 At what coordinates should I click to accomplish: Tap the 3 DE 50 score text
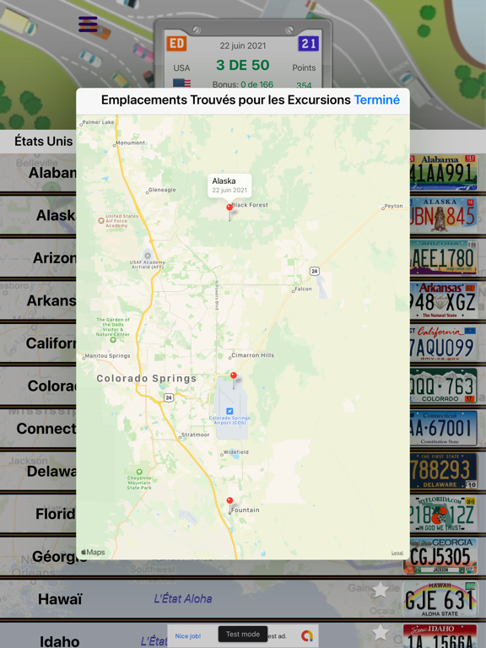coord(243,65)
